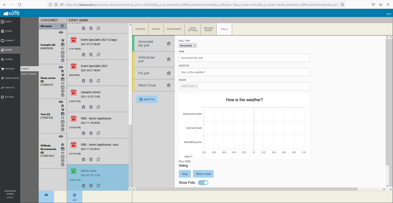The height and width of the screenshot is (203, 393).
Task: Click the Add Poll button
Action: pyautogui.click(x=147, y=99)
